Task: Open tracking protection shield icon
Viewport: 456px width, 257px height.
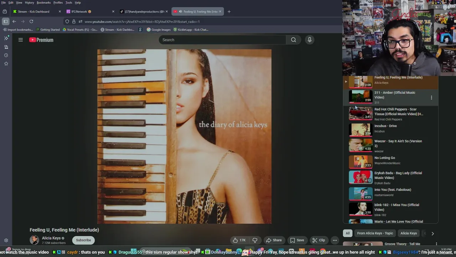Action: pos(67,21)
